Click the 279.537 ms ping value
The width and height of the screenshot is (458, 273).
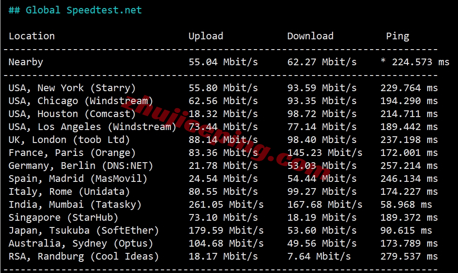coord(409,256)
